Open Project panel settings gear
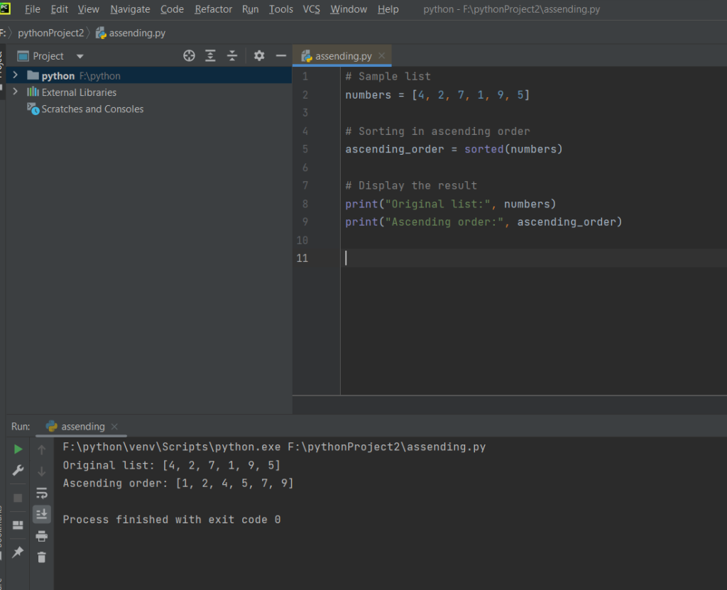The width and height of the screenshot is (727, 590). tap(259, 56)
